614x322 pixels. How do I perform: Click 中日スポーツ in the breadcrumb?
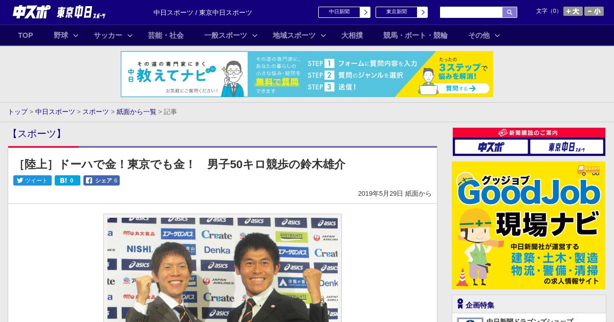click(55, 111)
